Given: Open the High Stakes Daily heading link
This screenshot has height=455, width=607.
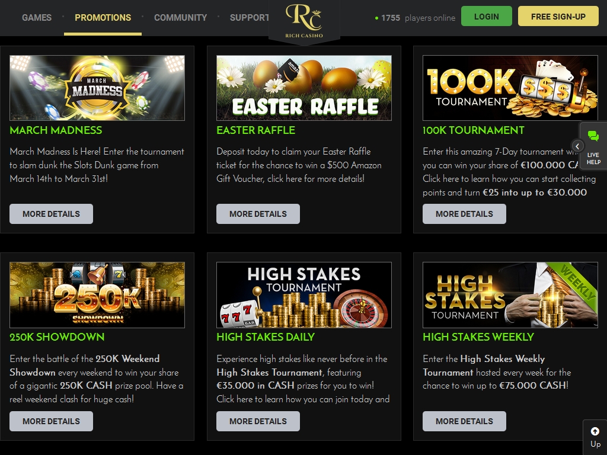Looking at the screenshot, I should 266,337.
